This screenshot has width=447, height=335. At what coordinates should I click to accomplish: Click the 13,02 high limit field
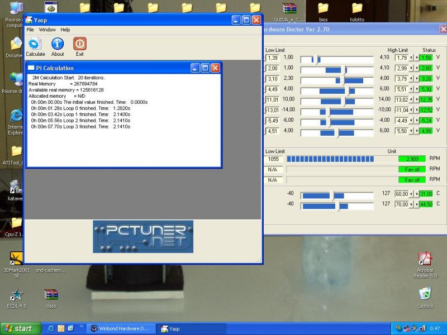pos(402,100)
